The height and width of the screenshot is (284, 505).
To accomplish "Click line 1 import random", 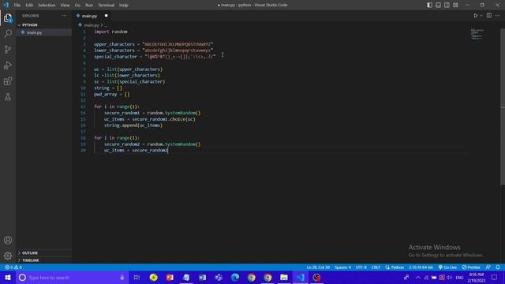I will [110, 32].
